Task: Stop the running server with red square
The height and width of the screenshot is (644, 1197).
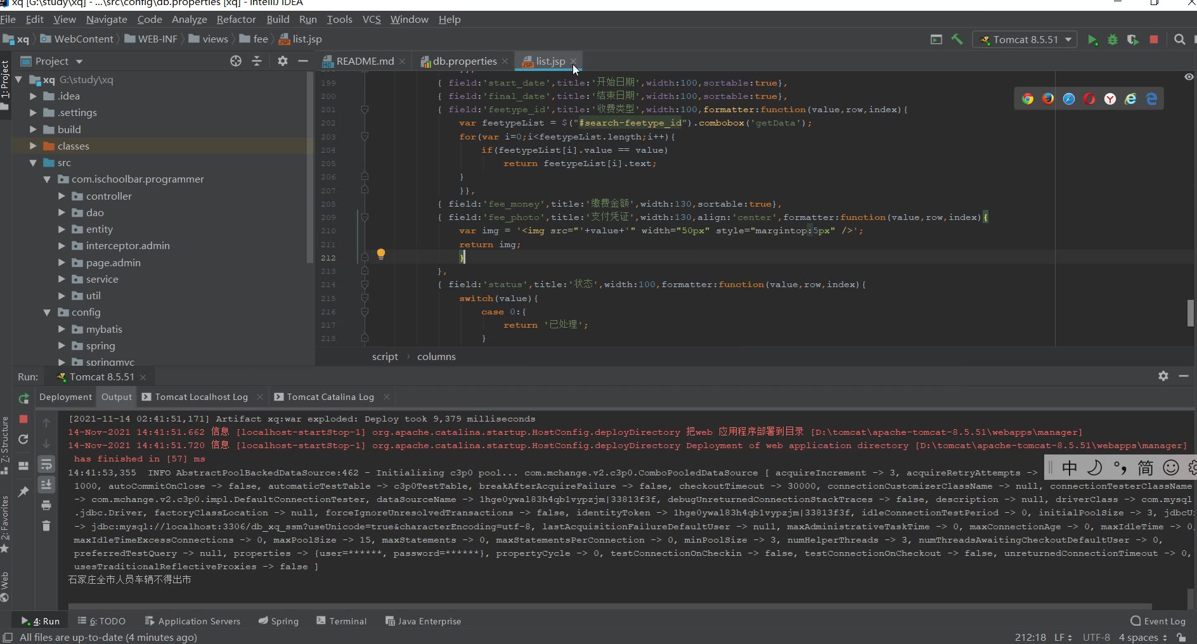Action: (x=1154, y=39)
